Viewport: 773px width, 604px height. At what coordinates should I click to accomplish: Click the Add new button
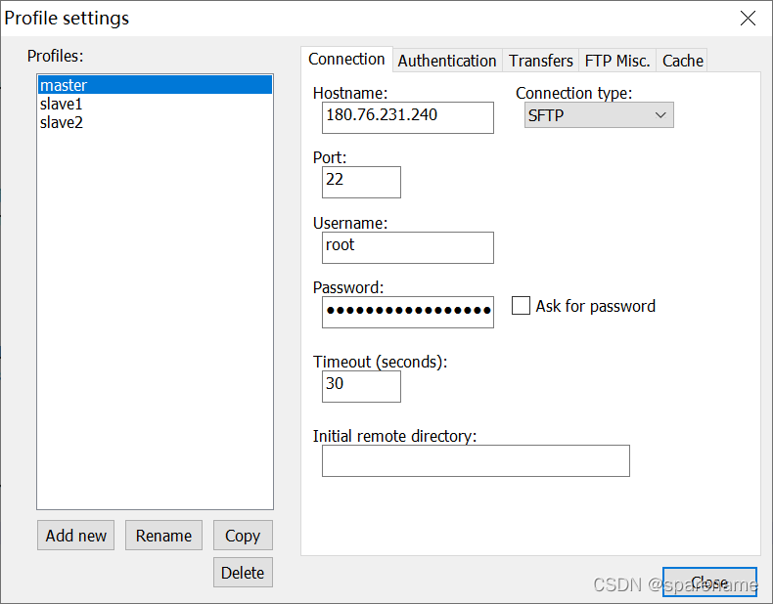(x=76, y=535)
